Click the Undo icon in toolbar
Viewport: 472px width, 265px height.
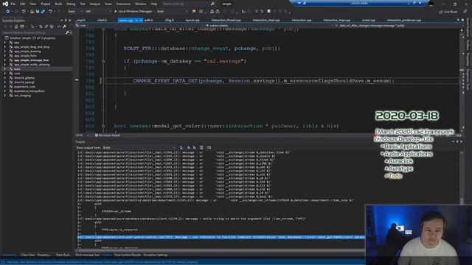[x=50, y=12]
